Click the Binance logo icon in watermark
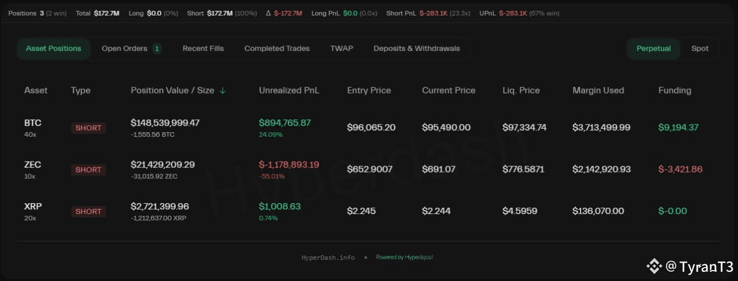Image resolution: width=738 pixels, height=281 pixels. tap(654, 266)
